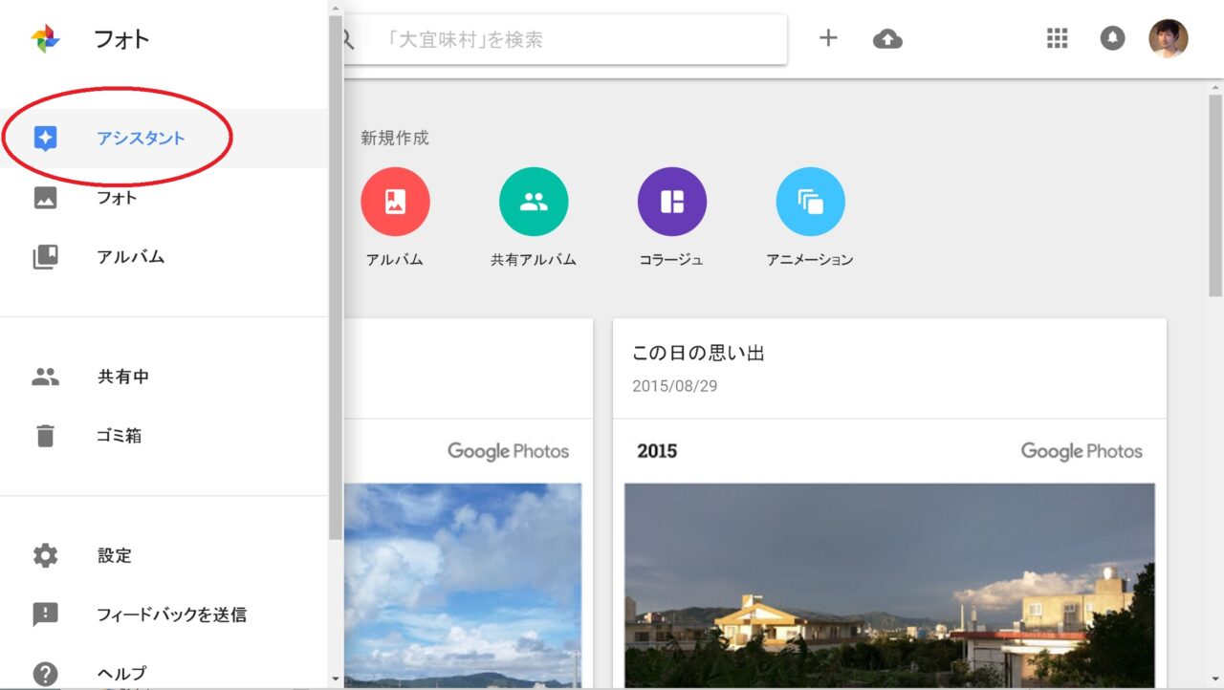Create a new album with red icon

click(395, 202)
